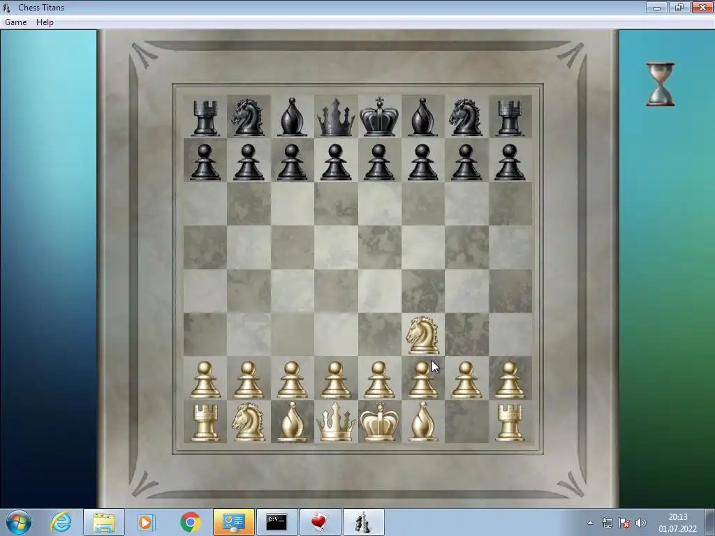Open Google Chrome from taskbar
Image resolution: width=715 pixels, height=536 pixels.
[x=190, y=522]
